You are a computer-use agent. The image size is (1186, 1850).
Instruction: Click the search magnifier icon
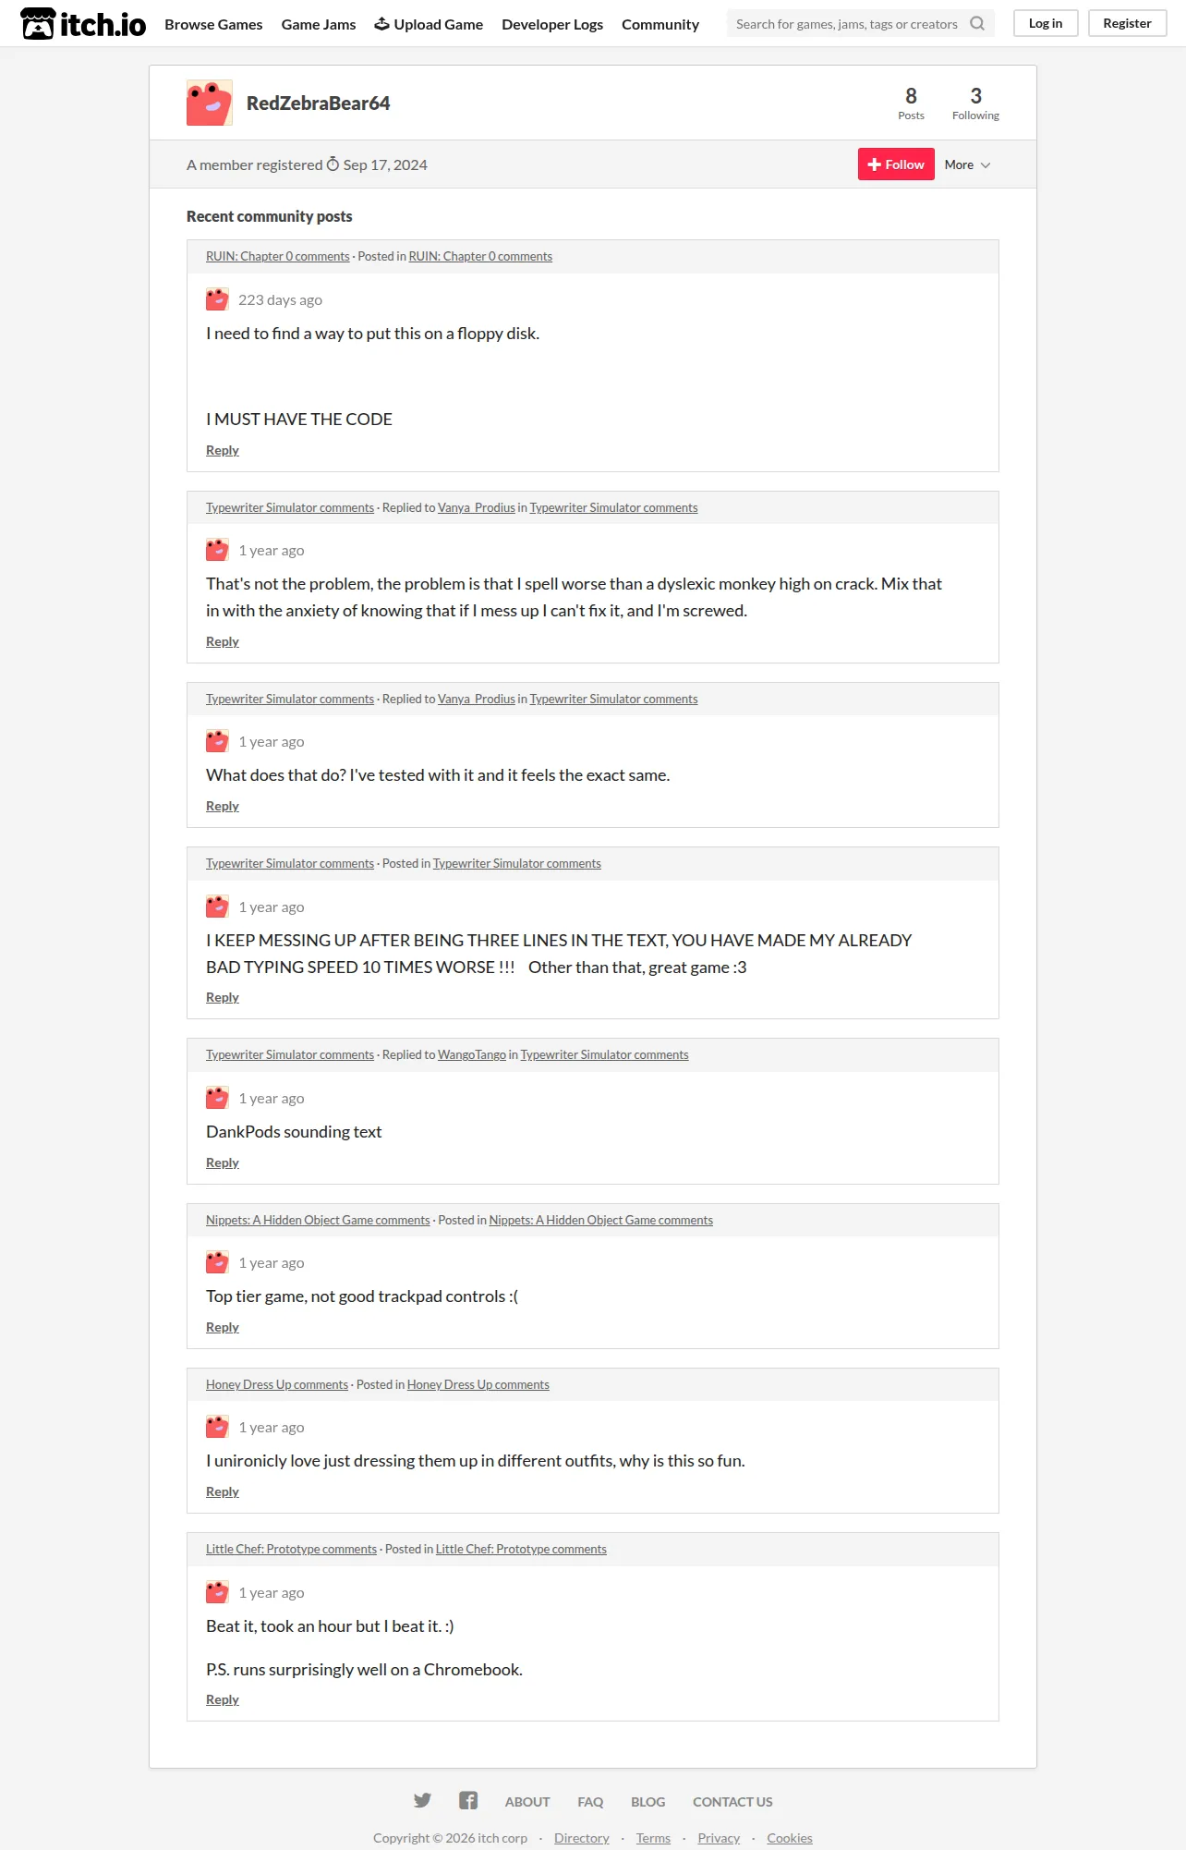point(977,24)
